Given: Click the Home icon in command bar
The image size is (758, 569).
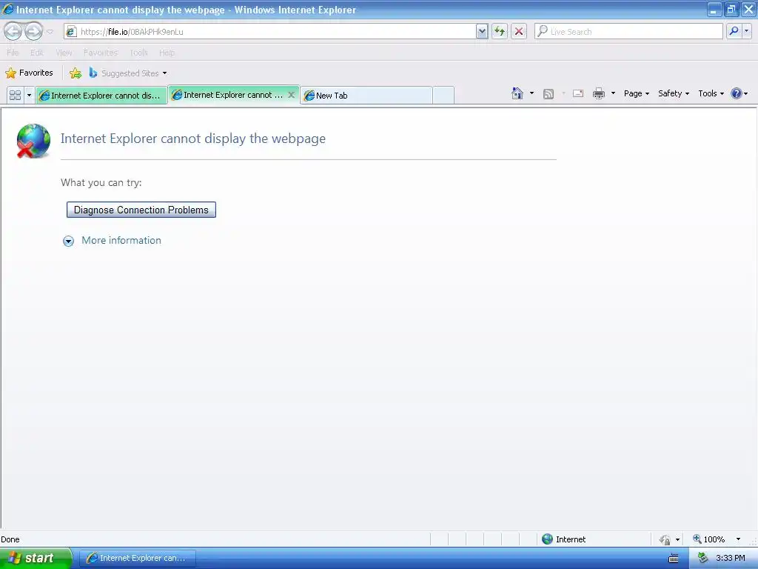Looking at the screenshot, I should [x=517, y=93].
